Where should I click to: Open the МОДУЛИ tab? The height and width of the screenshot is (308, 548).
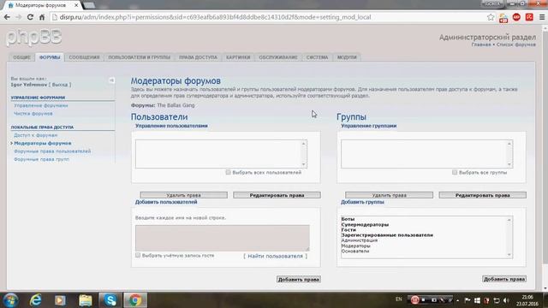click(347, 57)
